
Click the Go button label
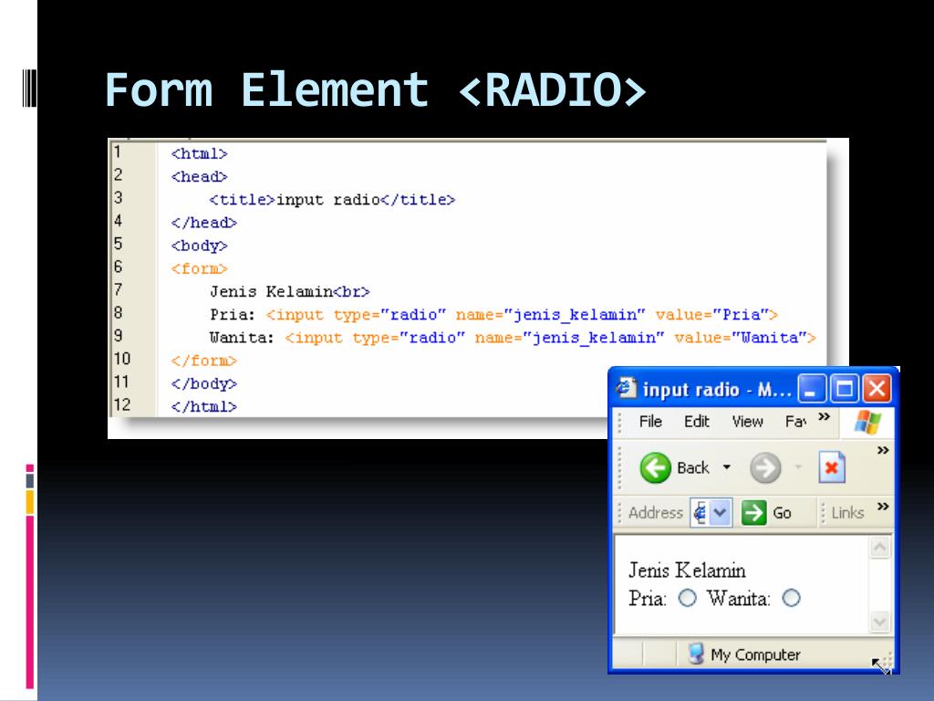pos(782,513)
